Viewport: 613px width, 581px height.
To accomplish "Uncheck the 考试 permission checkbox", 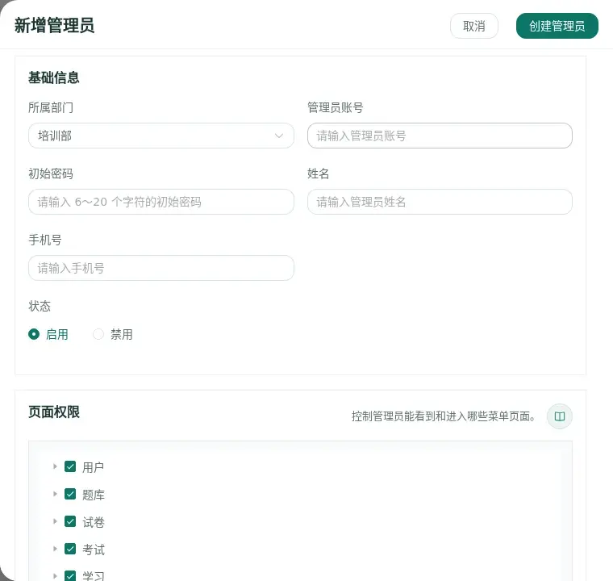I will pyautogui.click(x=70, y=549).
